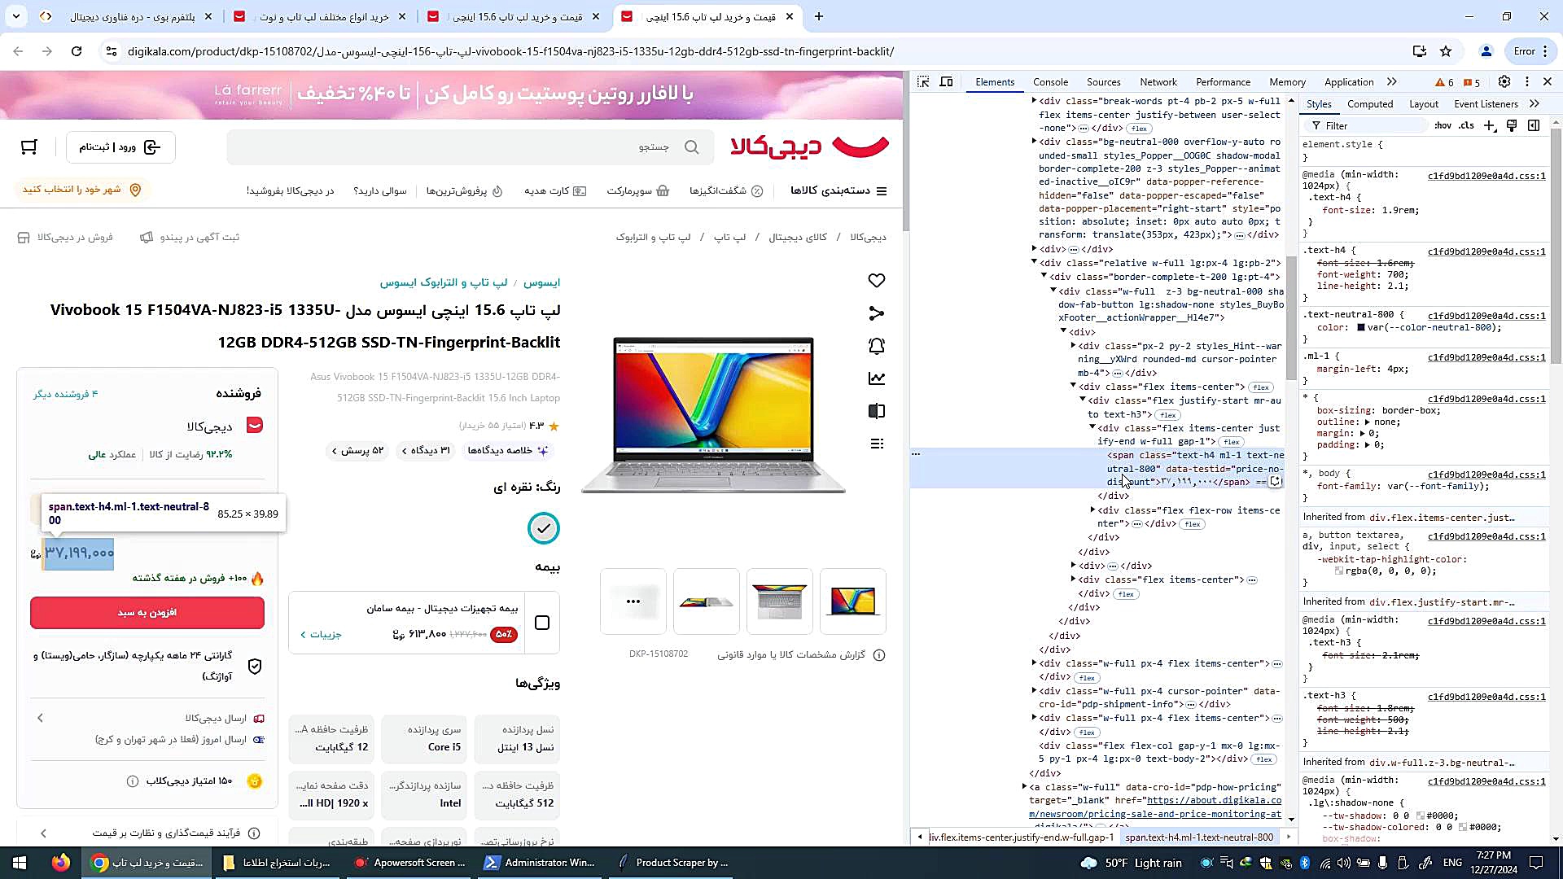Viewport: 1563px width, 879px height.
Task: Toggle the :hov element state button
Action: 1443,126
